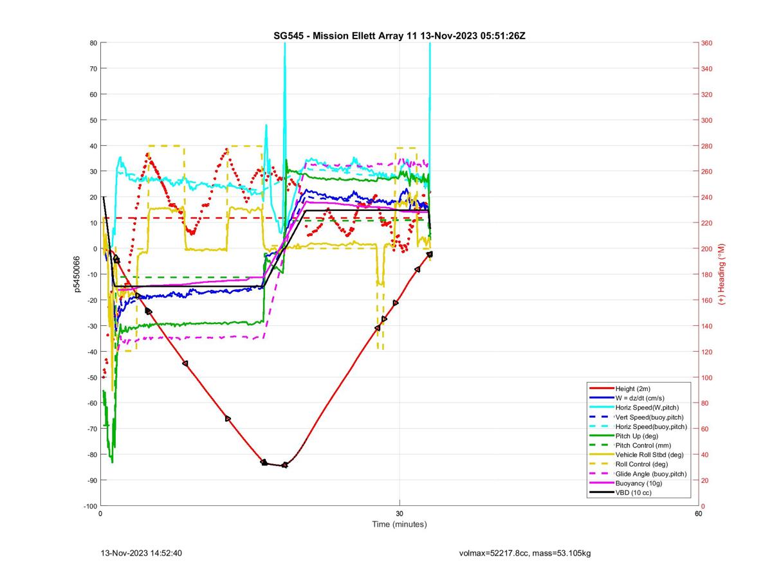Click the black line swatch beside VBD (10 cc)
This screenshot has width=772, height=569.
click(x=601, y=492)
